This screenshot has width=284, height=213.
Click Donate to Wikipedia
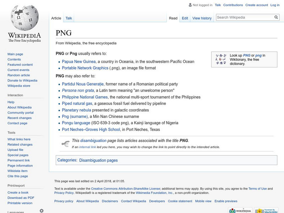pyautogui.click(x=22, y=80)
